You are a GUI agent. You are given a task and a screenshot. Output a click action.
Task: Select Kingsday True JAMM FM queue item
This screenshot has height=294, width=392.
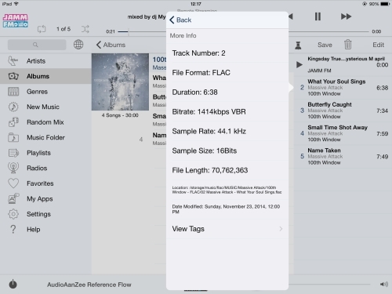(343, 64)
